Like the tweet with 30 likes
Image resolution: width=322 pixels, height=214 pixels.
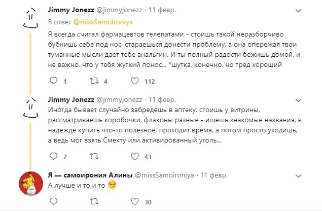(x=135, y=202)
